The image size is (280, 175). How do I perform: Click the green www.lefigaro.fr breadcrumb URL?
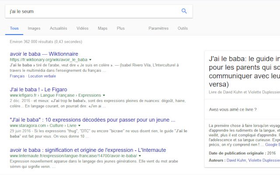pyautogui.click(x=56, y=95)
